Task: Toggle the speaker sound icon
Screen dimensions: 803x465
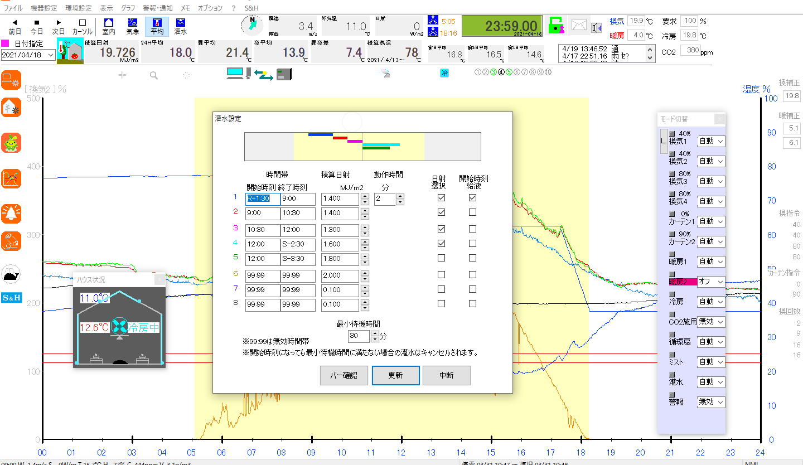Action: tap(597, 27)
